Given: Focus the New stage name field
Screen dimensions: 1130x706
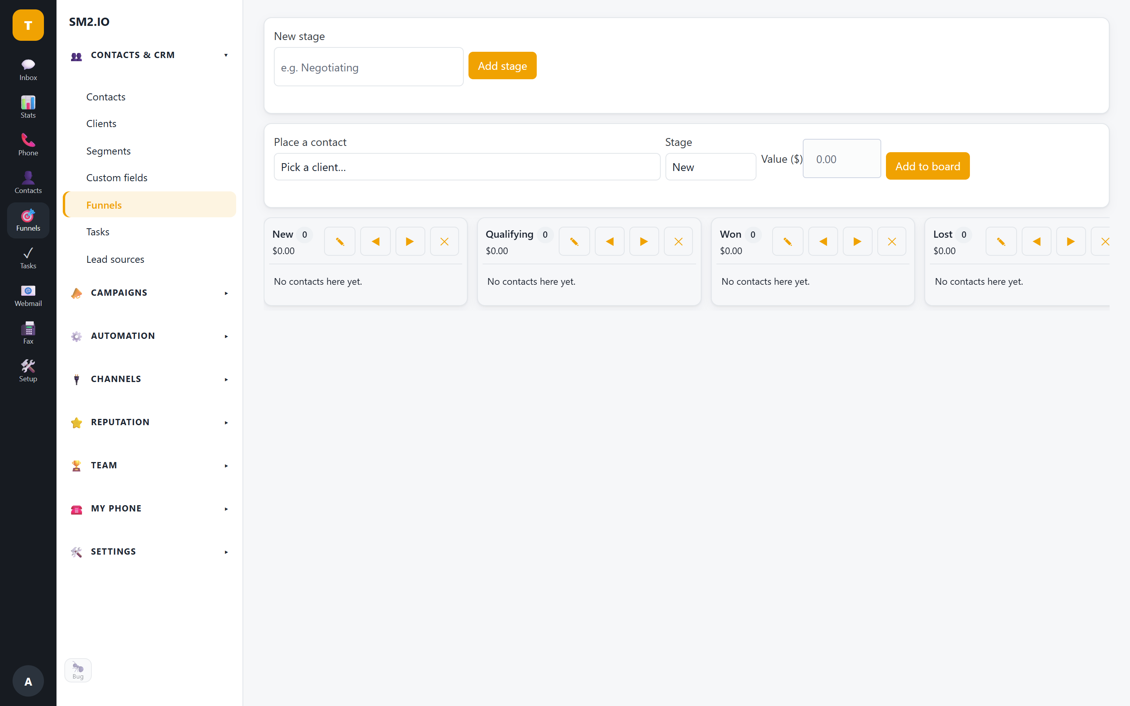Looking at the screenshot, I should point(368,67).
